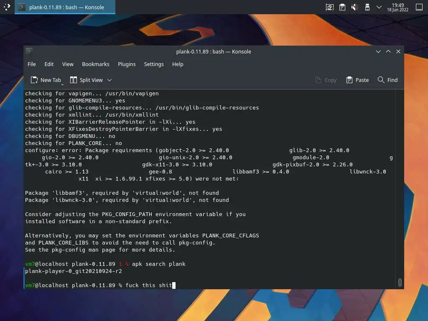Image resolution: width=428 pixels, height=321 pixels.
Task: Click the New Tab label
Action: point(51,80)
